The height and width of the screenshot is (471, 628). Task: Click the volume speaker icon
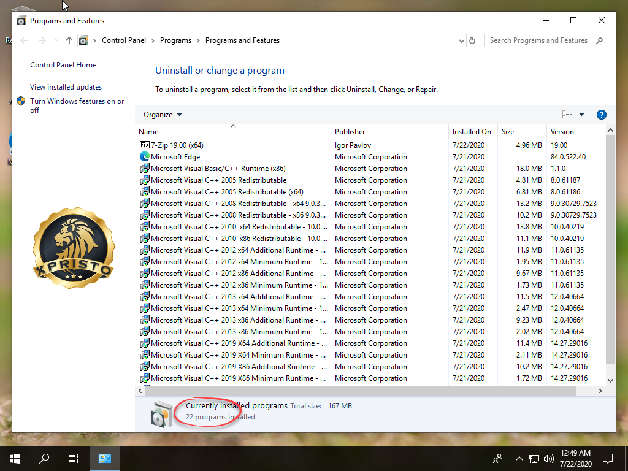coord(549,459)
